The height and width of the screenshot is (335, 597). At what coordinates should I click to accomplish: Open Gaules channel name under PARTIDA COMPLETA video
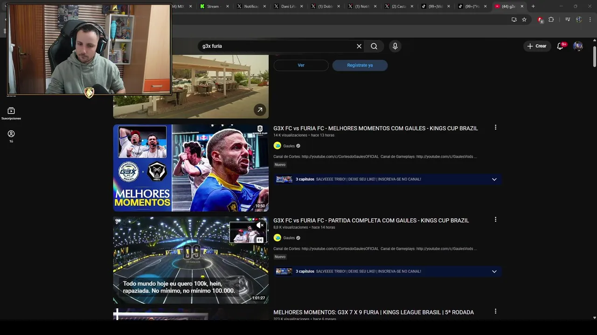[x=289, y=238]
